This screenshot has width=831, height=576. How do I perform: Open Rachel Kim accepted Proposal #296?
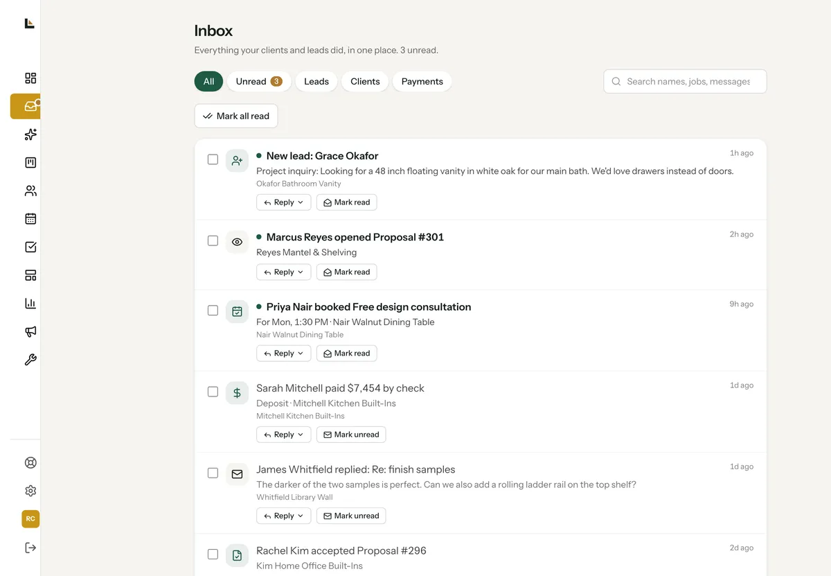341,551
